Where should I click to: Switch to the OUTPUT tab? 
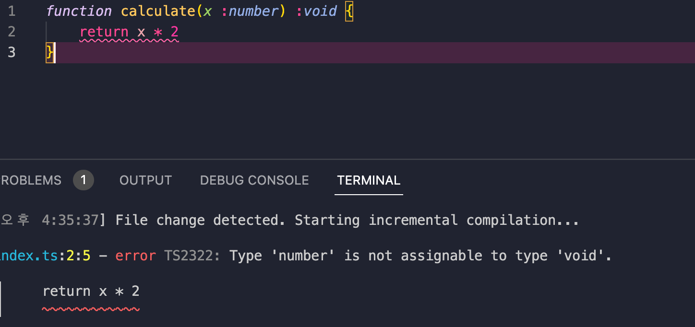[145, 180]
